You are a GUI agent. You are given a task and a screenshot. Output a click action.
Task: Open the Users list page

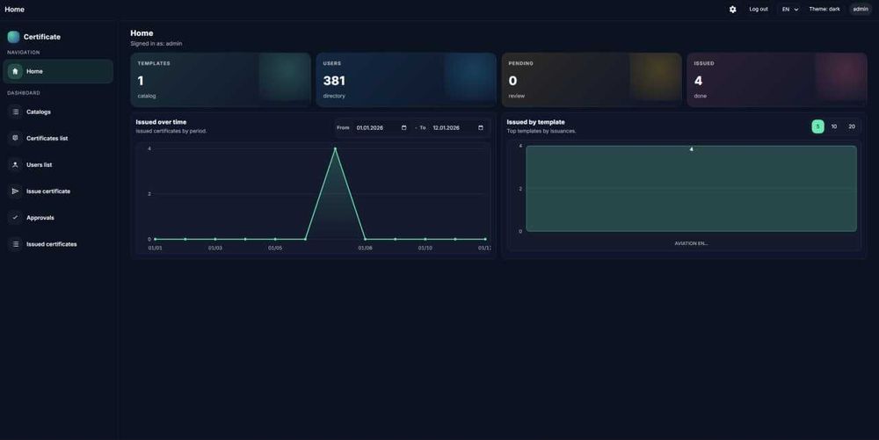[x=58, y=164]
